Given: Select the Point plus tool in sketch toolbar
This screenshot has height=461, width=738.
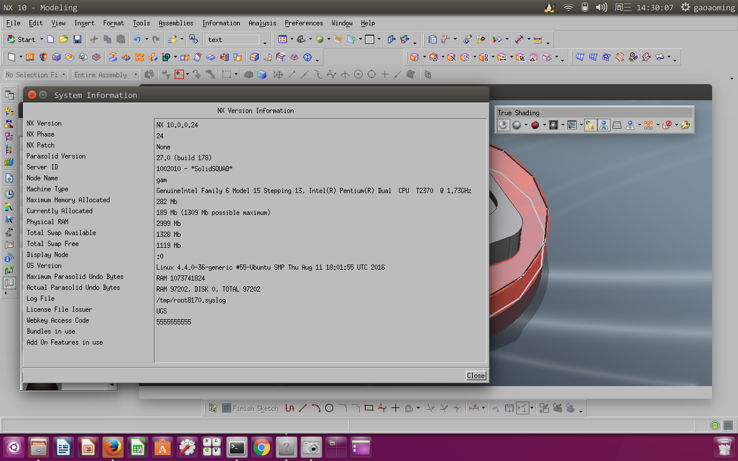Looking at the screenshot, I should tap(396, 408).
